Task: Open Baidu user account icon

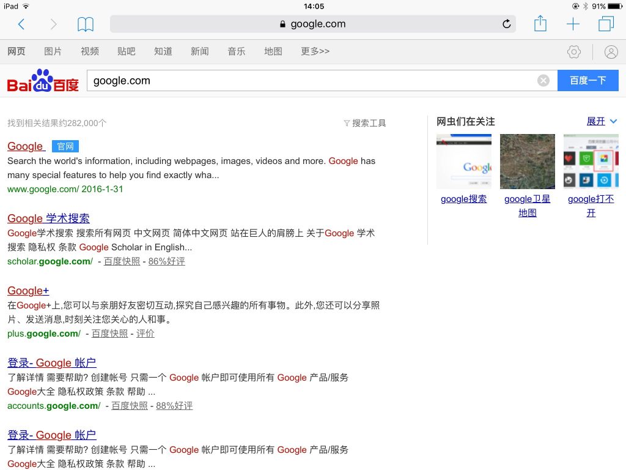Action: pos(611,51)
